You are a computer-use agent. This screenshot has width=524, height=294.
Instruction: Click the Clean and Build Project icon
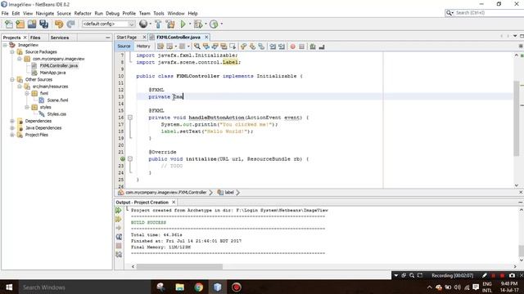[169, 24]
